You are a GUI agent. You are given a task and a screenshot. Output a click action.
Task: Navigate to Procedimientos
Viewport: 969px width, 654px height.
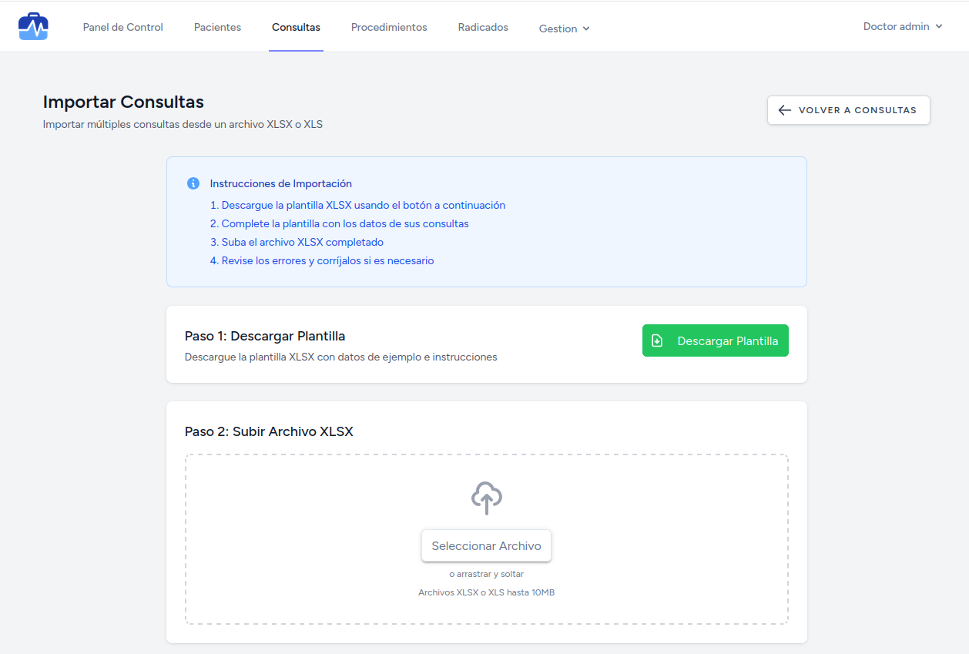[389, 27]
